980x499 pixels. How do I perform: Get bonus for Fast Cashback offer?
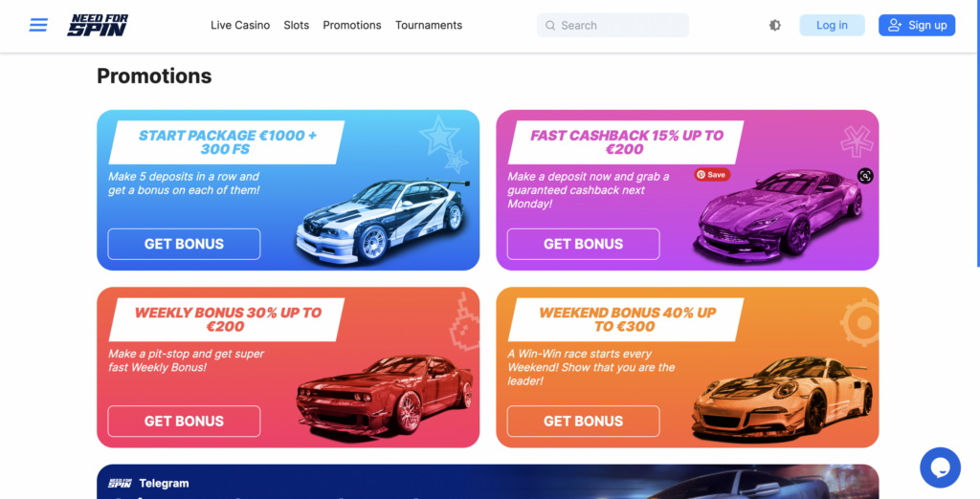click(583, 244)
